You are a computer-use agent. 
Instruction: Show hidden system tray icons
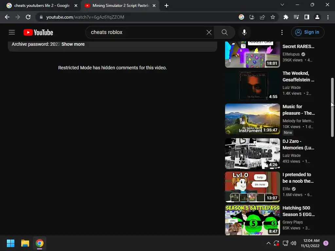tap(269, 243)
